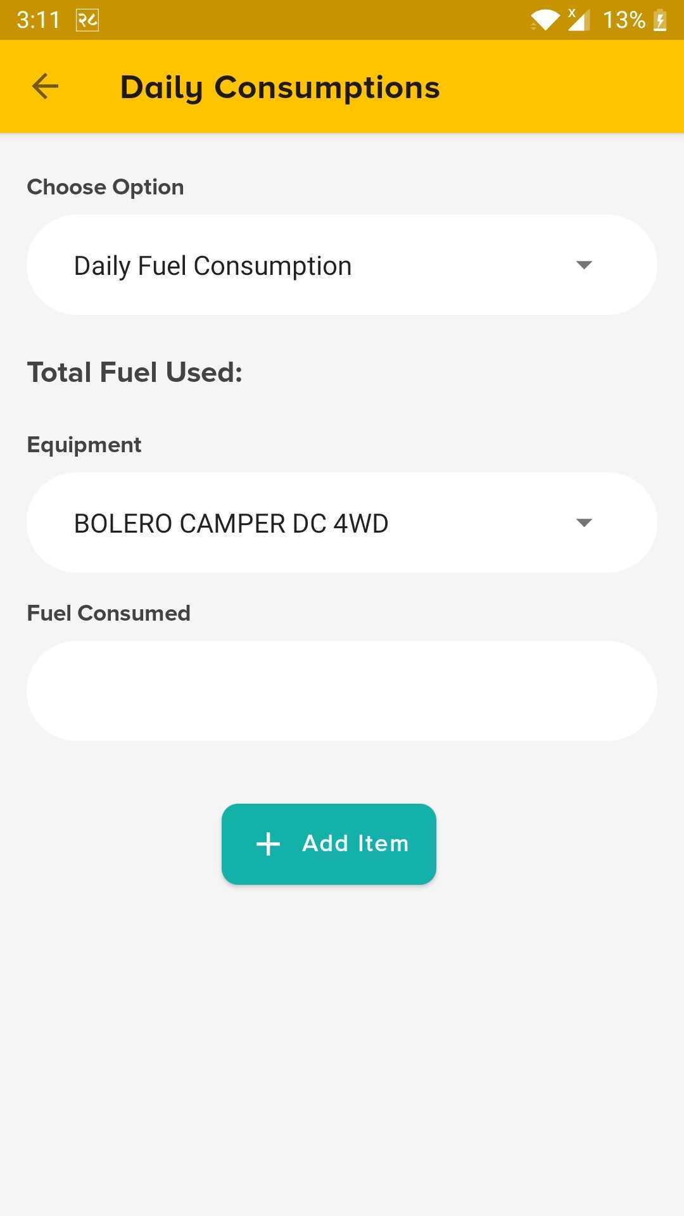Tap the Choose Option label
The image size is (684, 1216).
[x=105, y=187]
